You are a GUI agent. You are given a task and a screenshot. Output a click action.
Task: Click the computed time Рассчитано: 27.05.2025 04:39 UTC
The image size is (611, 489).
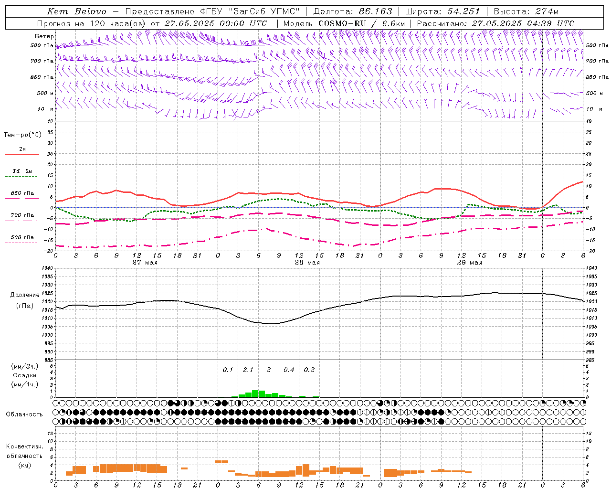[x=495, y=23]
